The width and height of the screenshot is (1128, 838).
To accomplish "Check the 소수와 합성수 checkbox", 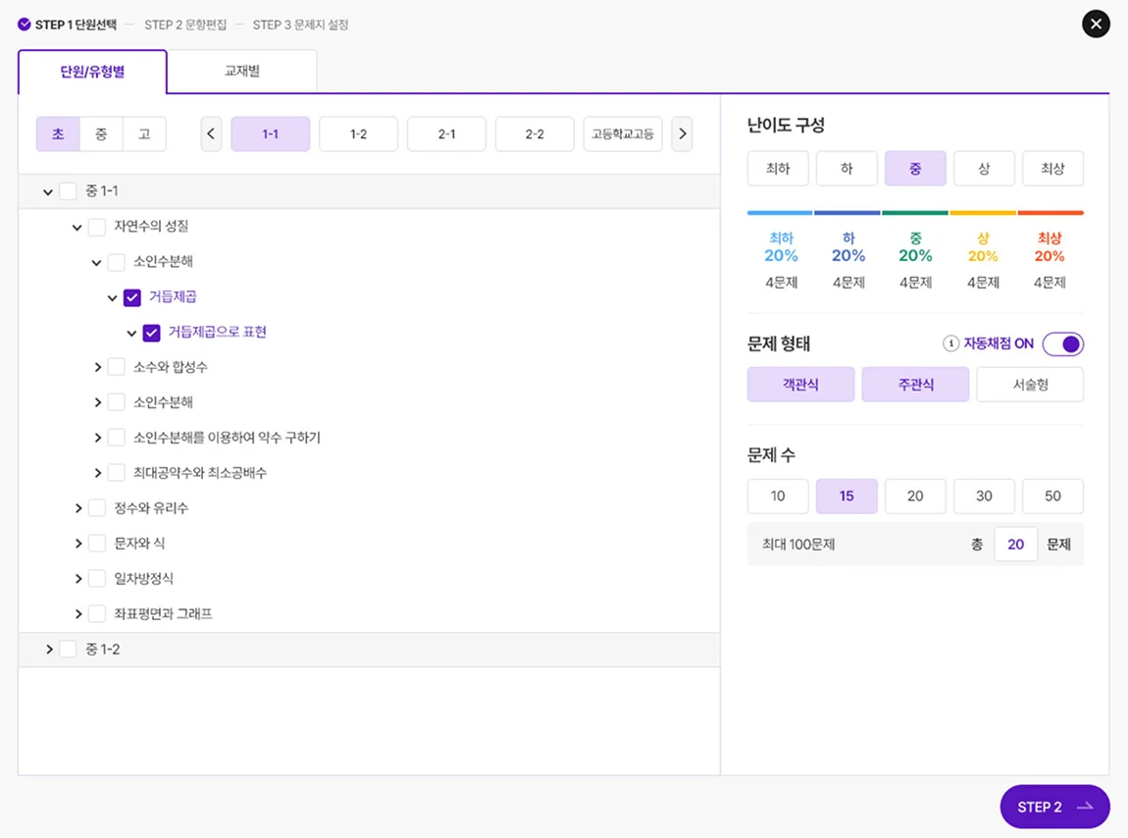I will coord(115,367).
